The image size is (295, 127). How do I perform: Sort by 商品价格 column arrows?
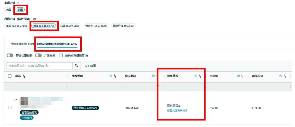pyautogui.click(x=285, y=76)
